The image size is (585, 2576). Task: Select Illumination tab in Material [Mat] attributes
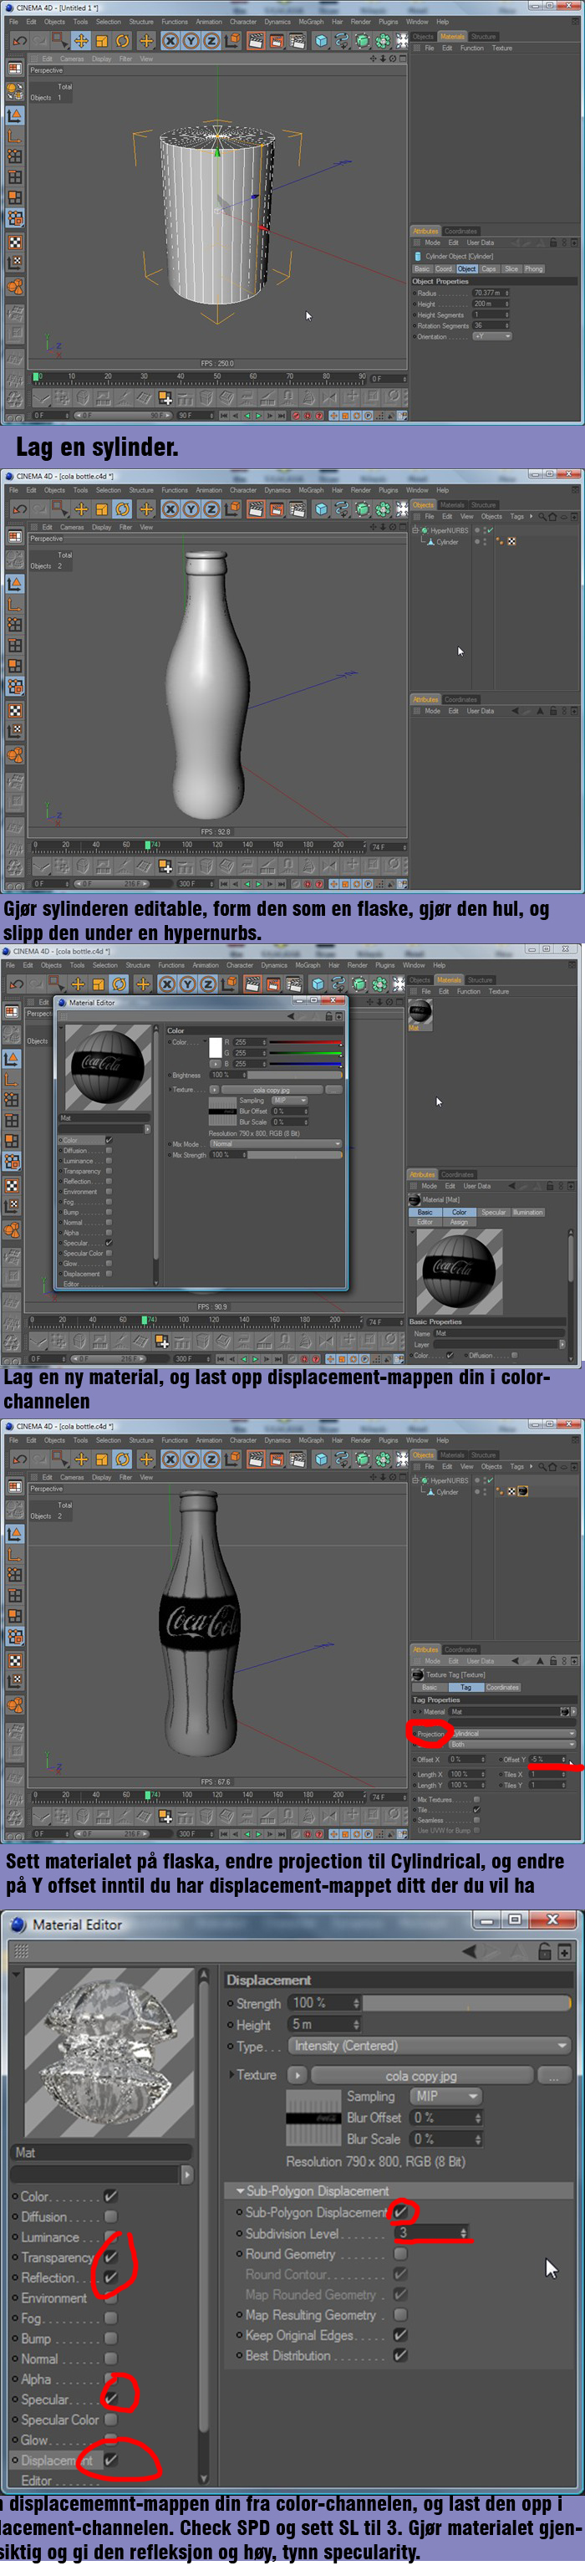point(528,1212)
